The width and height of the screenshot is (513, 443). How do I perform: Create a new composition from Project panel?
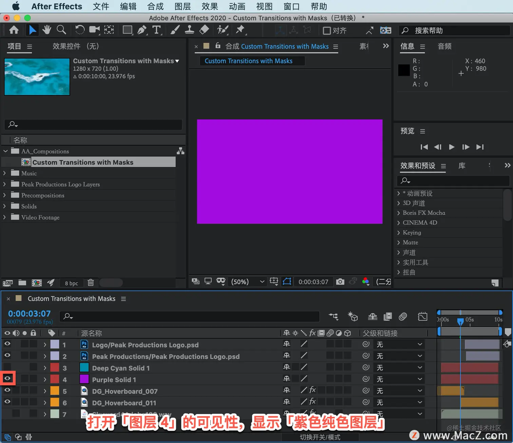click(x=37, y=282)
